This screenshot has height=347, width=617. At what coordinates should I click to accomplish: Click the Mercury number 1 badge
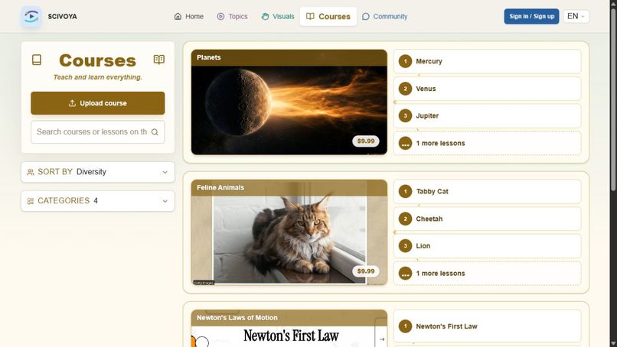coord(405,61)
